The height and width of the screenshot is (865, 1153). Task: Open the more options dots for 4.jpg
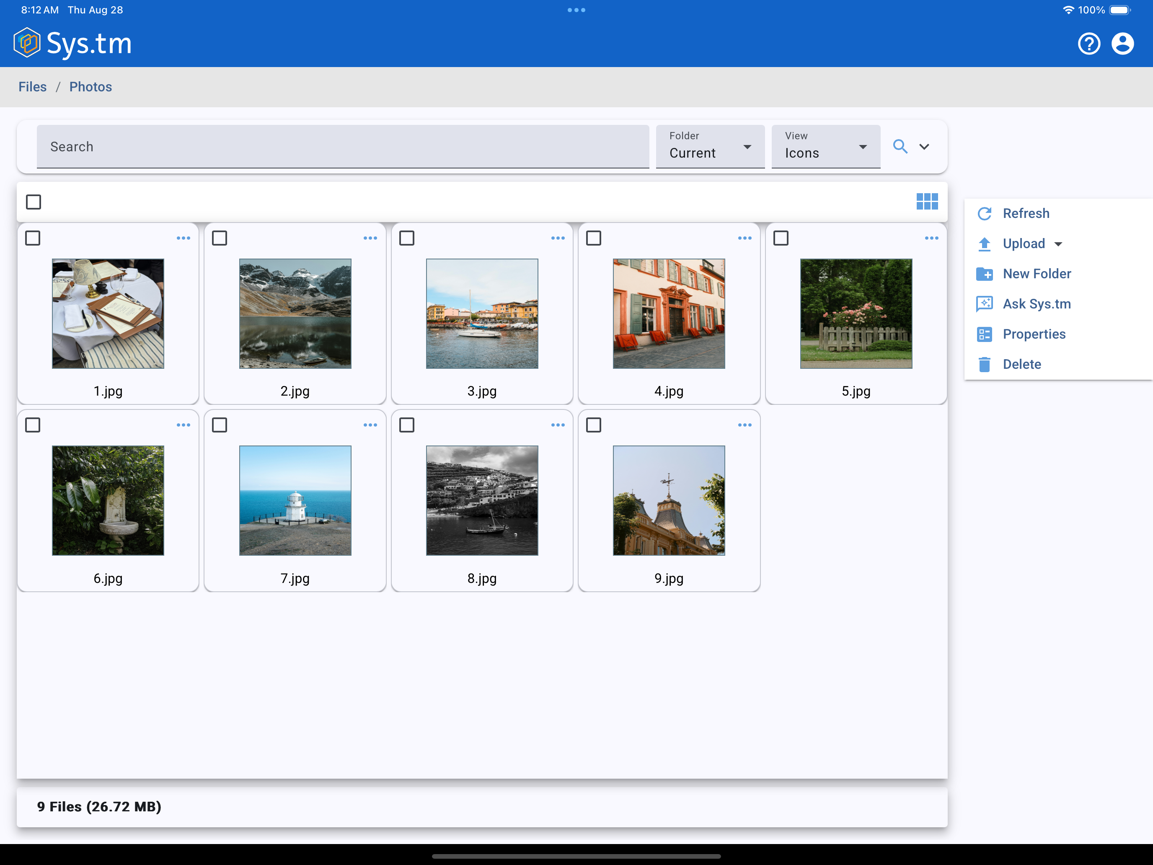click(745, 238)
